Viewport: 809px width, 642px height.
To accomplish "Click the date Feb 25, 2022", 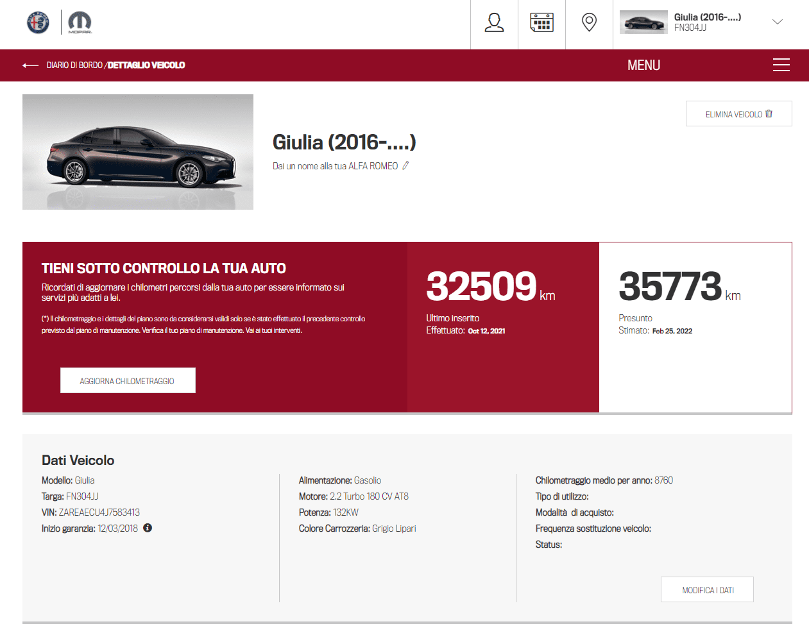I will click(672, 331).
